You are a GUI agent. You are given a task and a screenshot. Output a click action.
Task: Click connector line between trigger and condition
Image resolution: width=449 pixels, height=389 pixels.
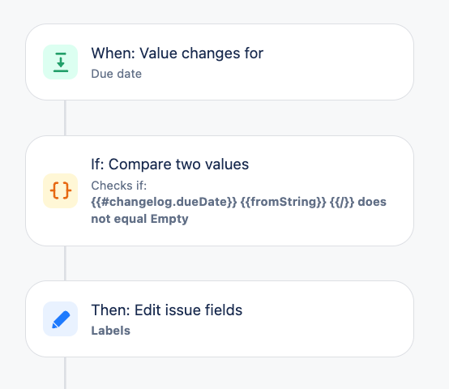tap(66, 118)
